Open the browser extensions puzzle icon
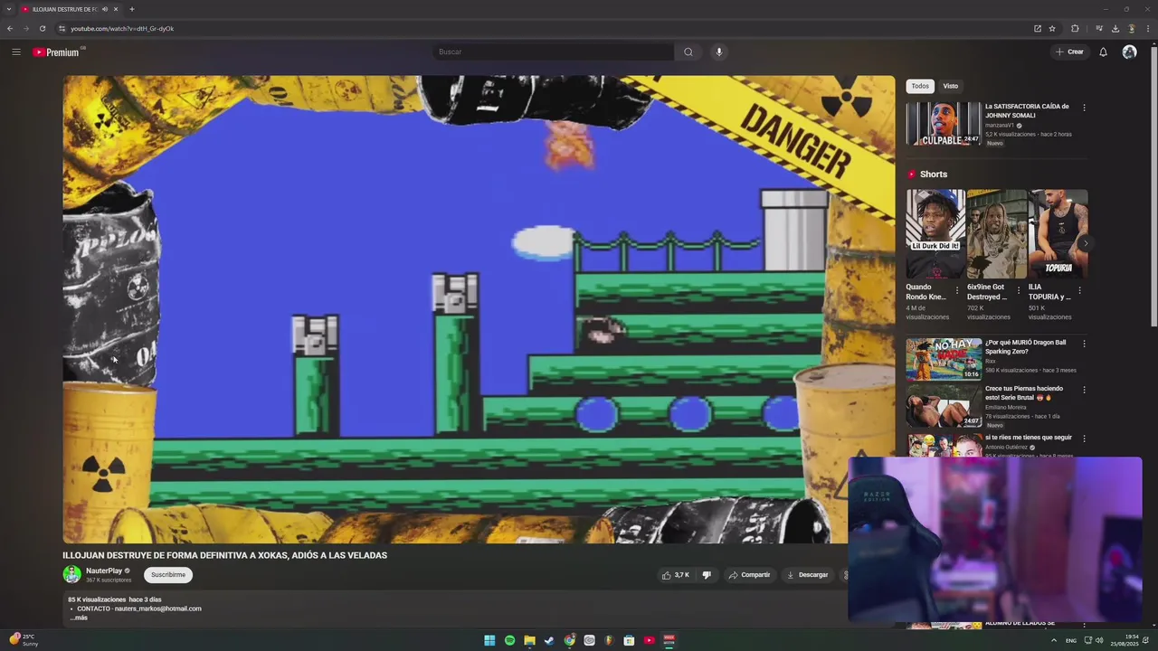This screenshot has width=1158, height=651. click(1075, 28)
